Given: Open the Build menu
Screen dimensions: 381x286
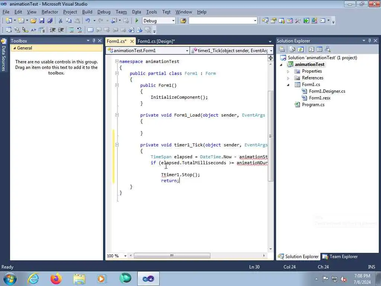Looking at the screenshot, I should (87, 12).
